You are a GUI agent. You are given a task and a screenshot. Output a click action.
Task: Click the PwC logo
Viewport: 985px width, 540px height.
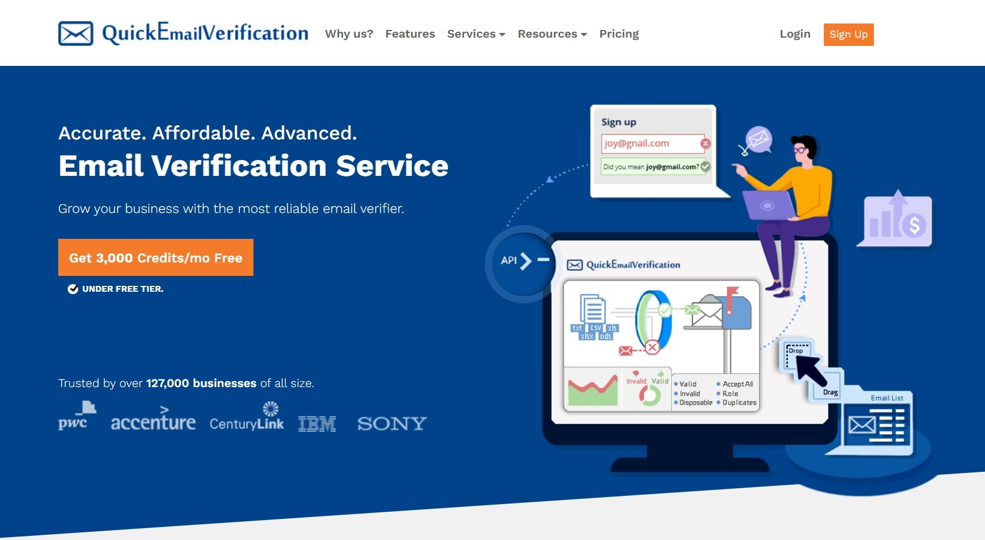tap(77, 416)
